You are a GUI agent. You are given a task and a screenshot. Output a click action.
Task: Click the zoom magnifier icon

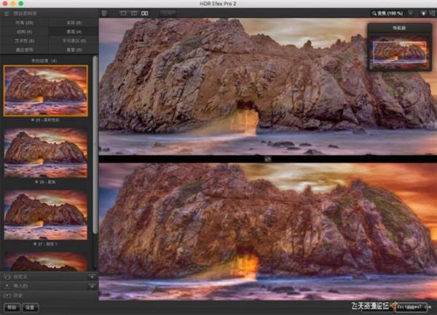coord(374,13)
